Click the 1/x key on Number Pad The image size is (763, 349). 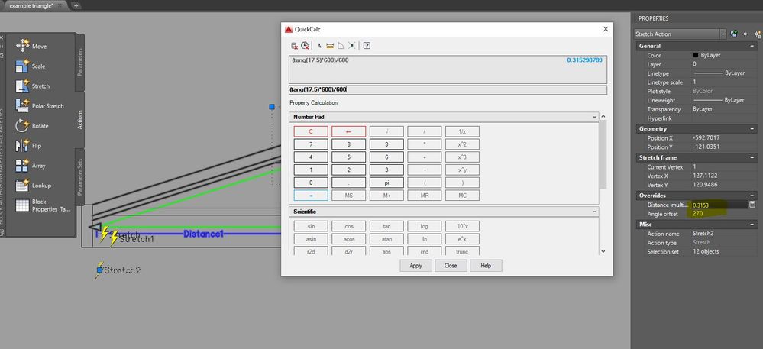(462, 131)
